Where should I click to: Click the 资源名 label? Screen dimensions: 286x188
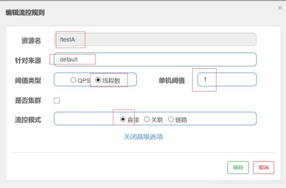[x=31, y=41]
